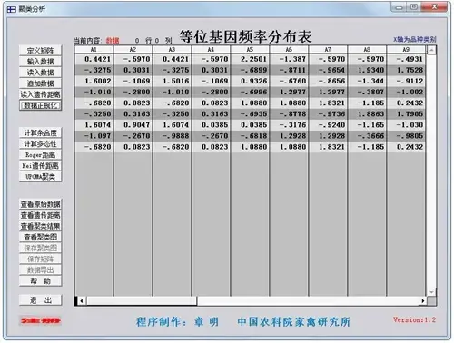Run 数据正规化 normalization
The image size is (454, 343).
point(40,105)
